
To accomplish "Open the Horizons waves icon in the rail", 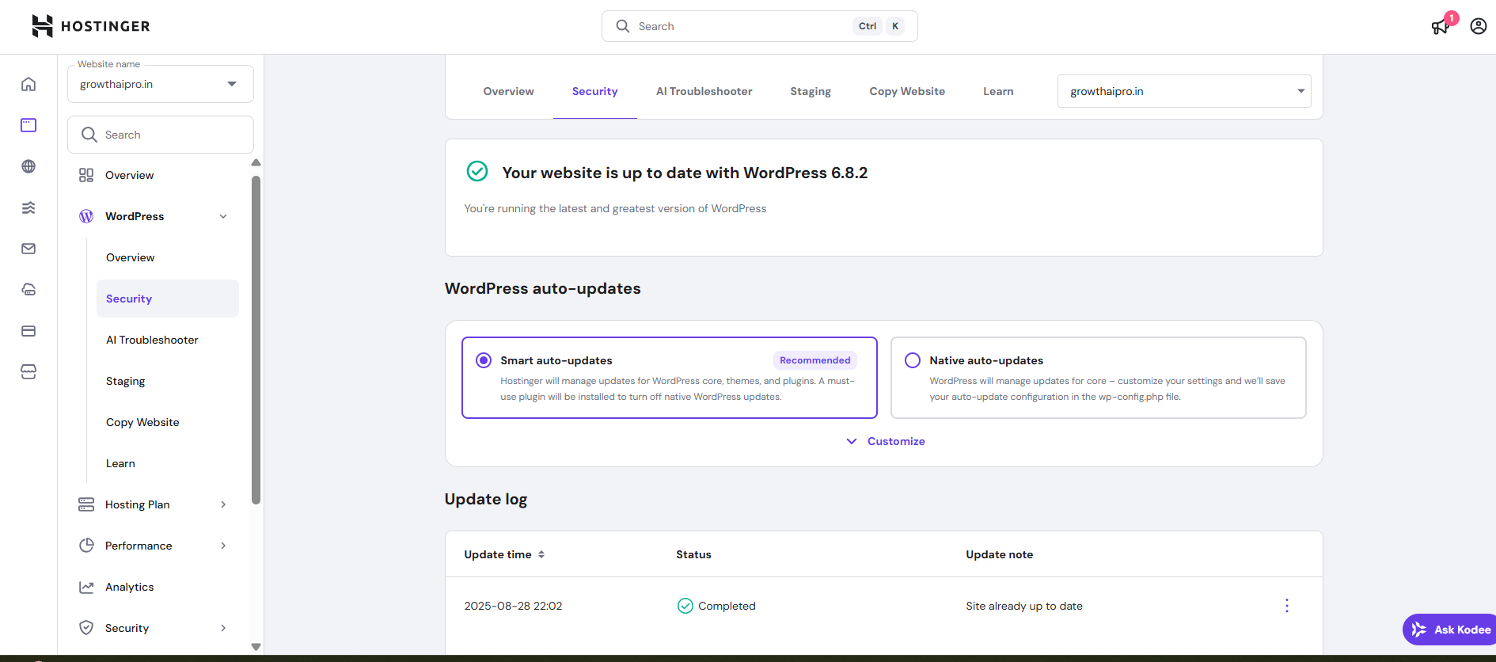I will tap(28, 207).
